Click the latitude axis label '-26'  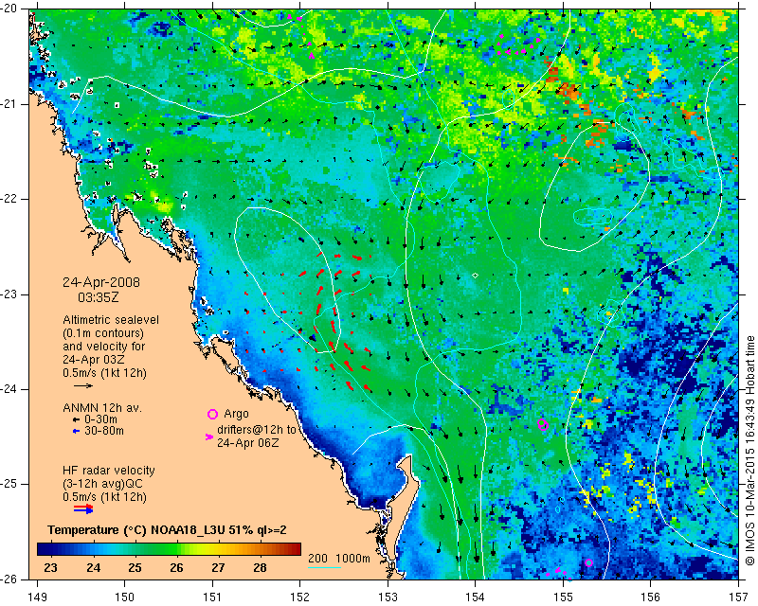(9, 579)
